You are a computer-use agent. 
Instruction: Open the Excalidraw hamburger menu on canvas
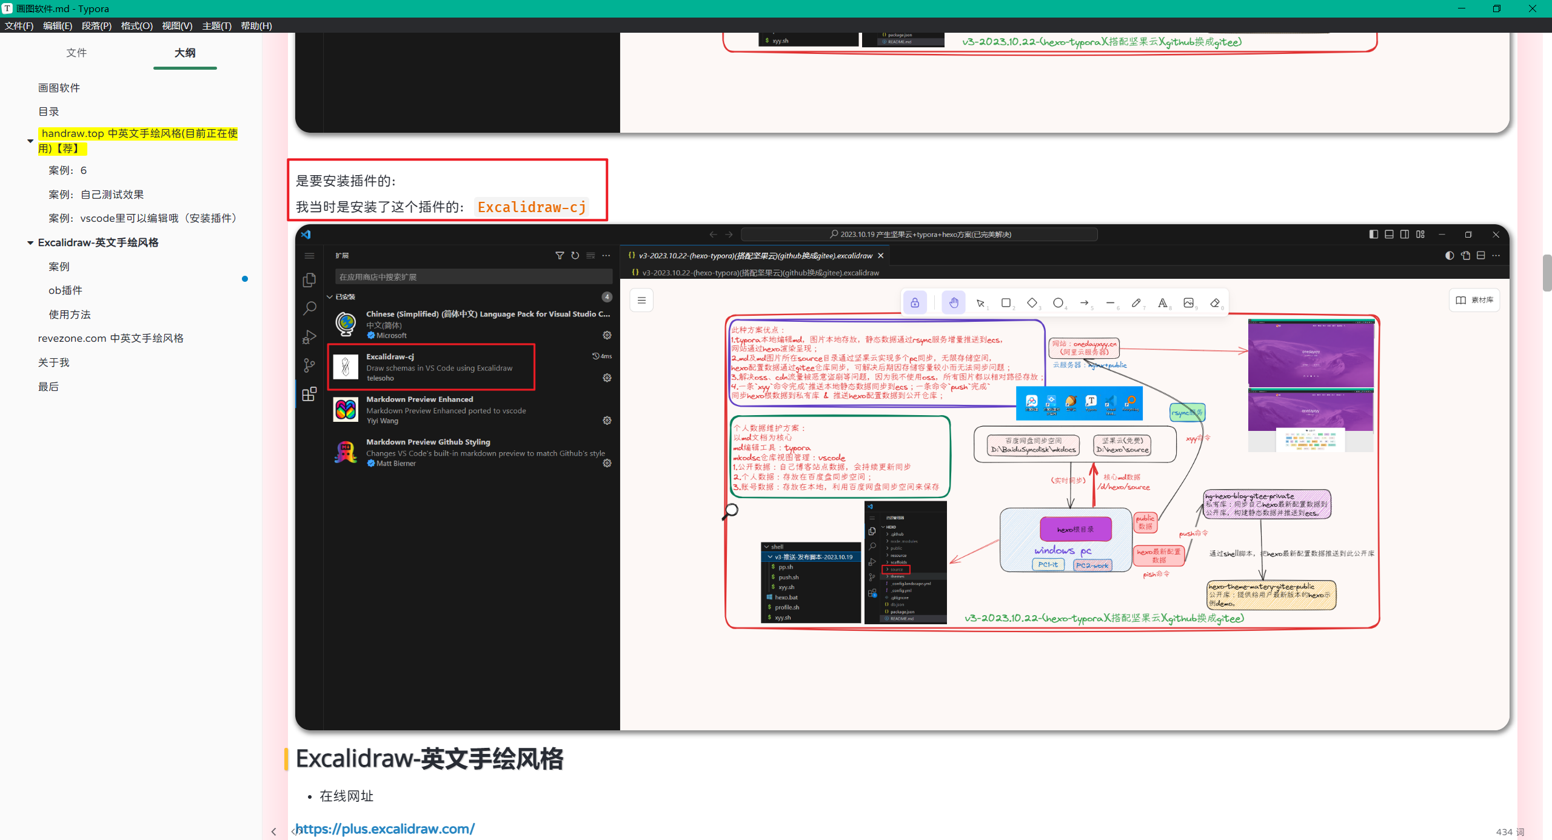[x=641, y=301]
